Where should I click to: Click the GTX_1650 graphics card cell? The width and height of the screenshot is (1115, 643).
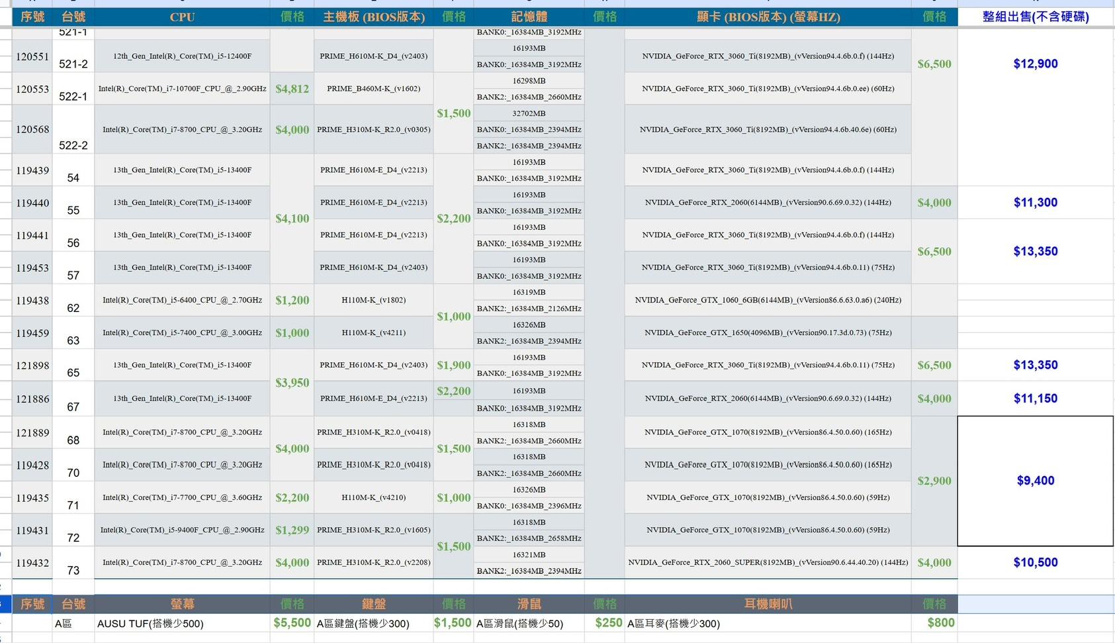click(768, 332)
